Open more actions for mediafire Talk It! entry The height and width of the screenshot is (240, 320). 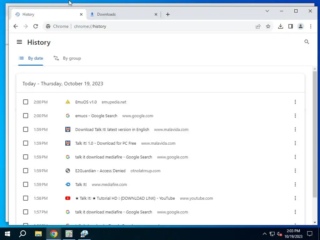click(295, 184)
